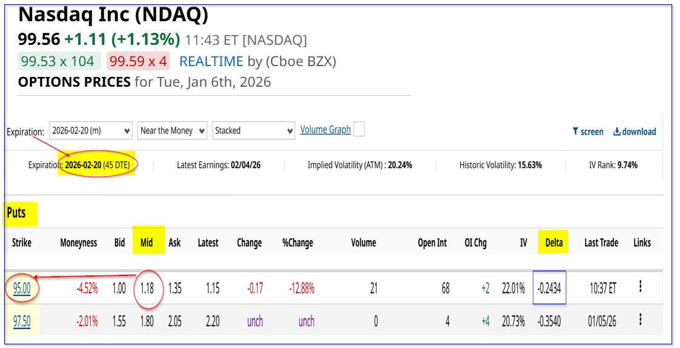Screen dimensions: 680x348
Task: Open the Volume Graph link
Action: [x=325, y=129]
